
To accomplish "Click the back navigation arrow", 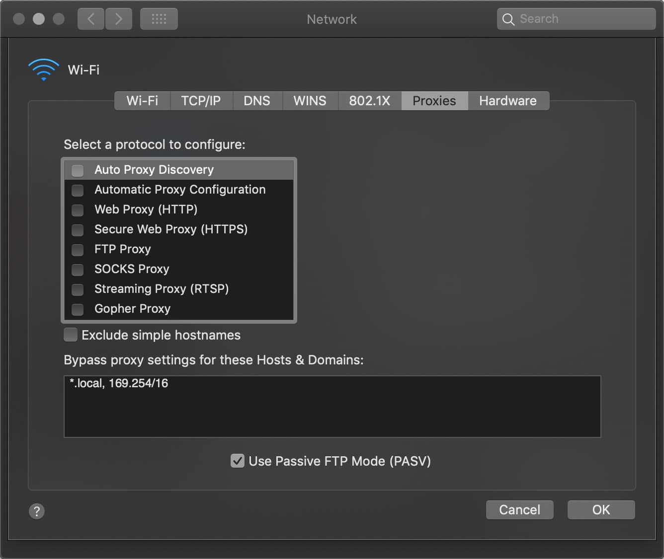I will tap(90, 18).
